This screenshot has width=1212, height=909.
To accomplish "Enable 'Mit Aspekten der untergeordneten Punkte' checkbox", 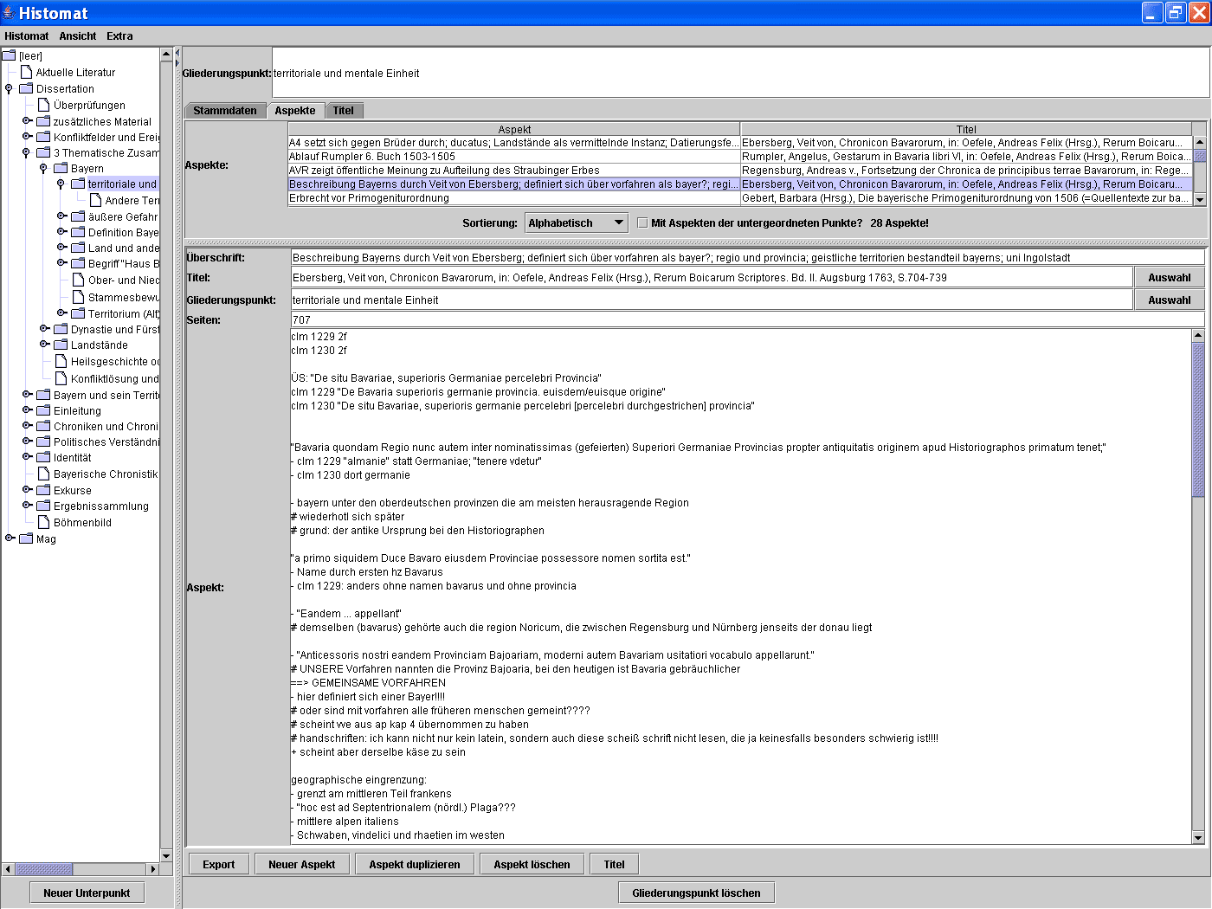I will (642, 223).
